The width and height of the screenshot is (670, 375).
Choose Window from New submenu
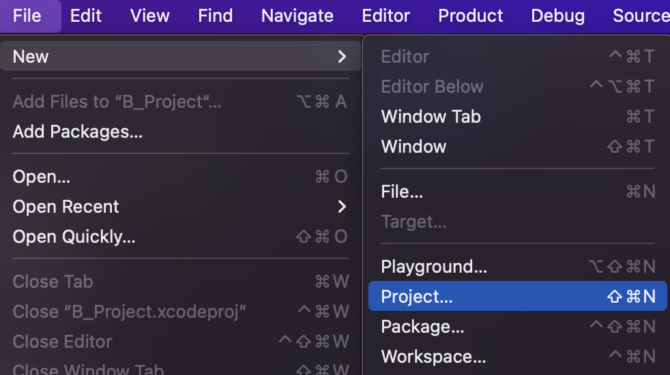(414, 147)
